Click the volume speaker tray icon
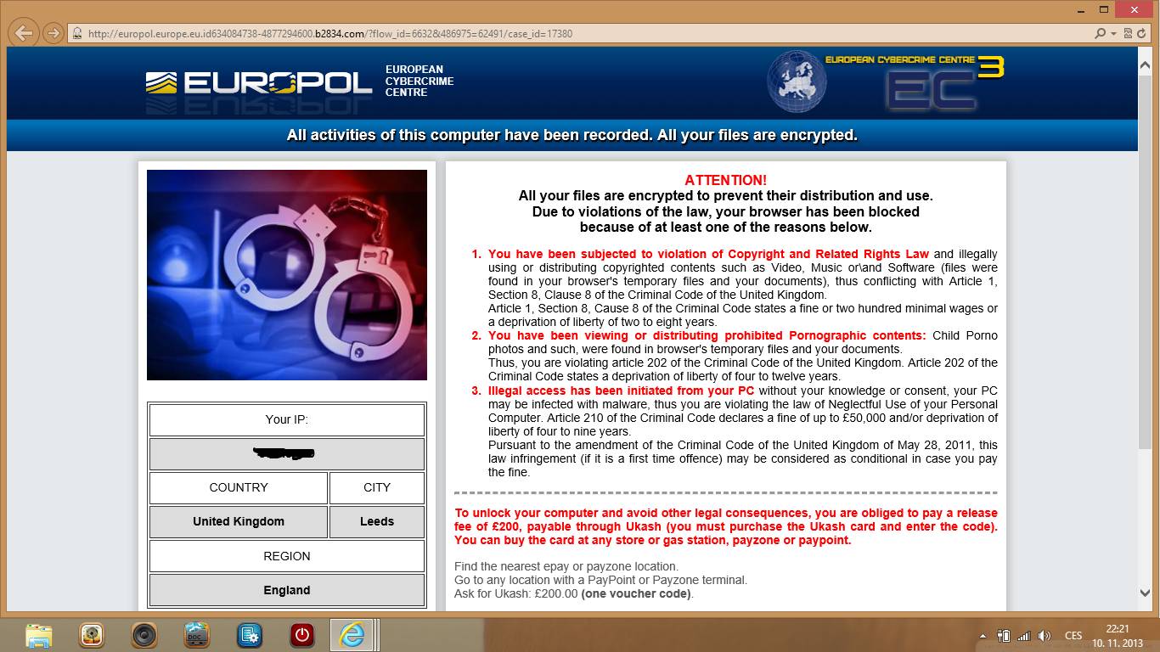Image resolution: width=1160 pixels, height=652 pixels. tap(1045, 636)
